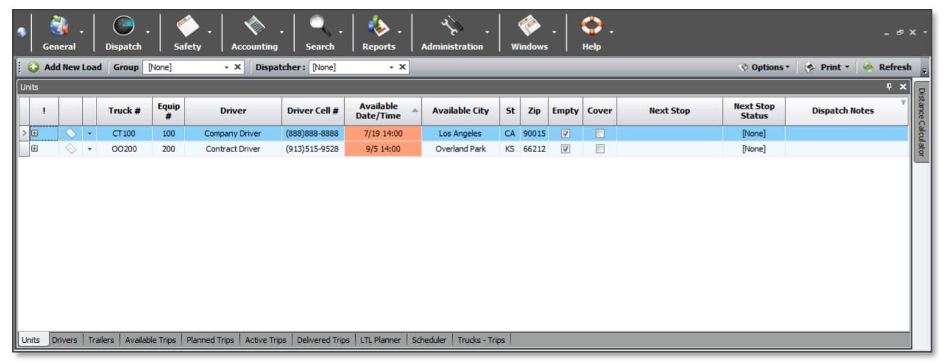Click the Refresh button
Image resolution: width=947 pixels, height=364 pixels.
coord(887,67)
